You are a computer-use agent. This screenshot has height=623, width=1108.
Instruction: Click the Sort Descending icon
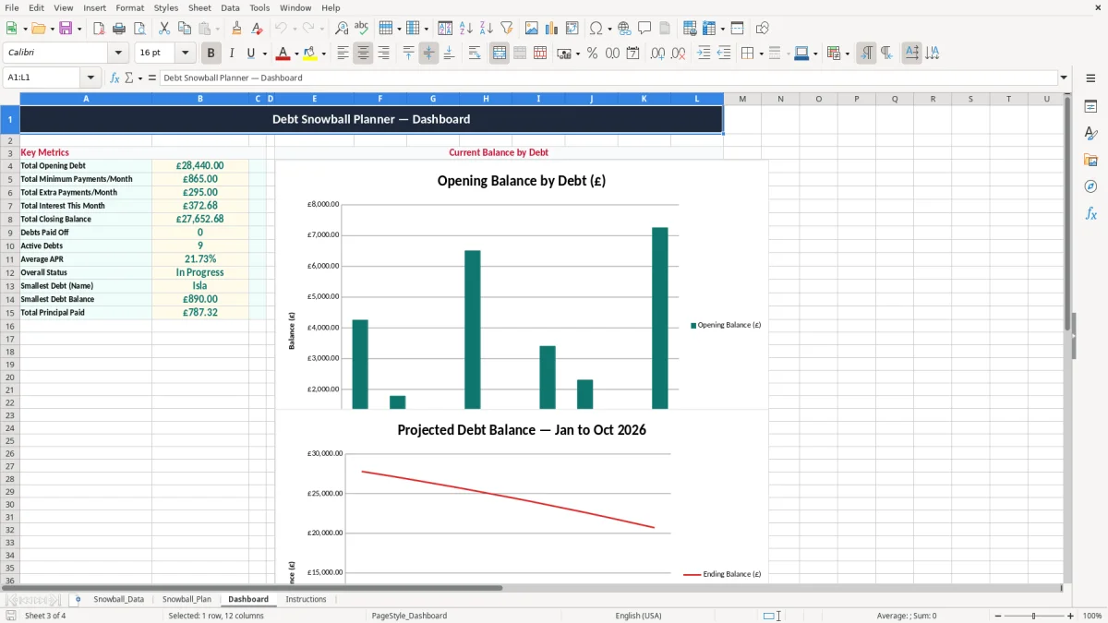pyautogui.click(x=486, y=29)
